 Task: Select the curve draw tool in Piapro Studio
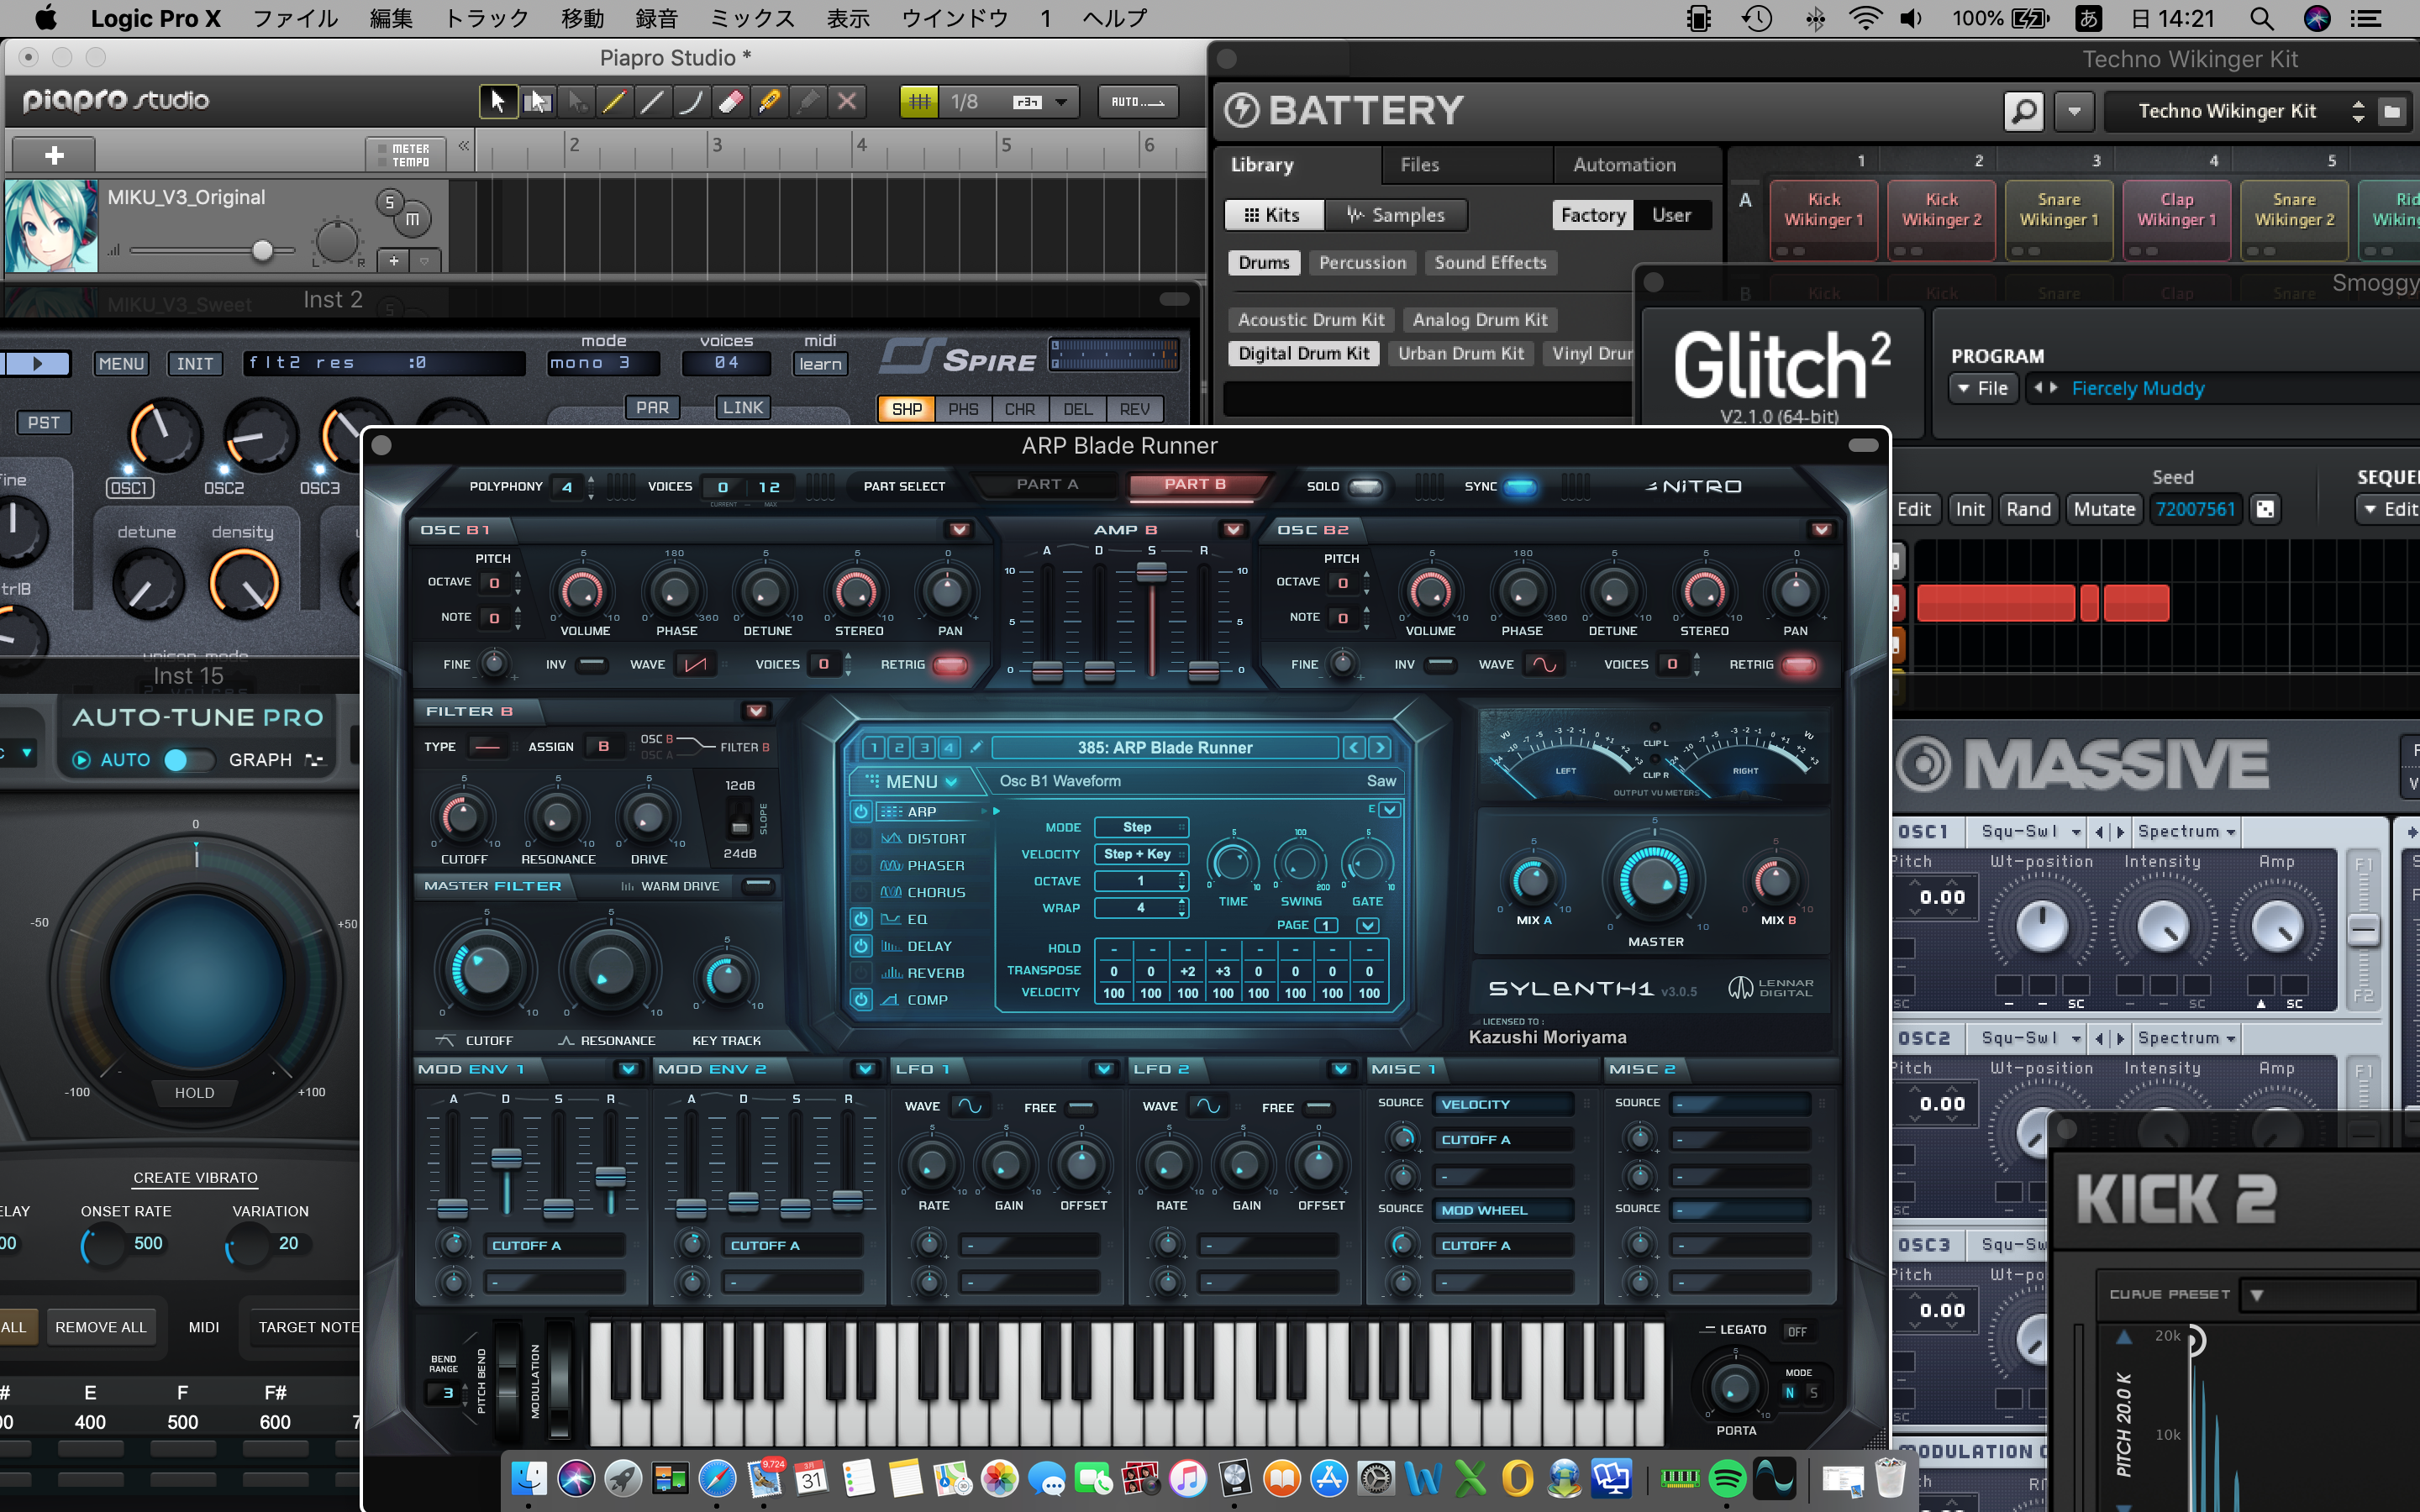[691, 101]
